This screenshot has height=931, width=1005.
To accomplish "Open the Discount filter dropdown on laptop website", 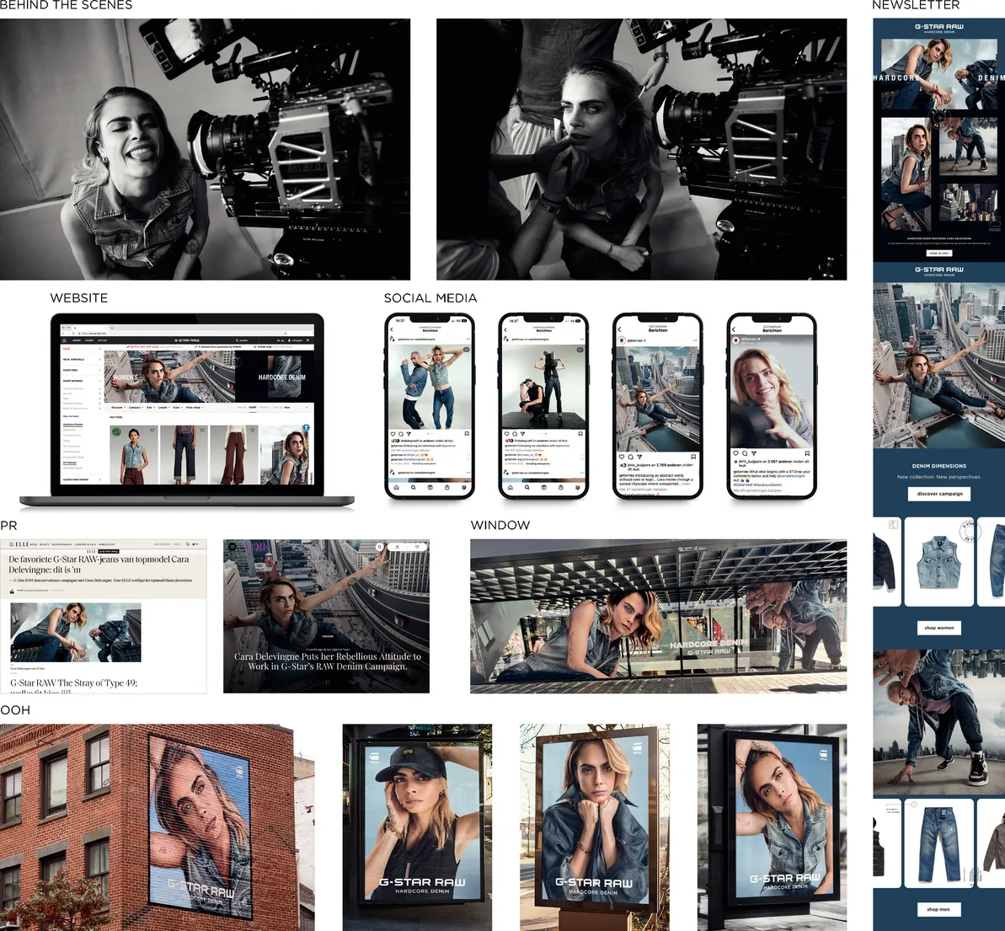I will pos(119,407).
